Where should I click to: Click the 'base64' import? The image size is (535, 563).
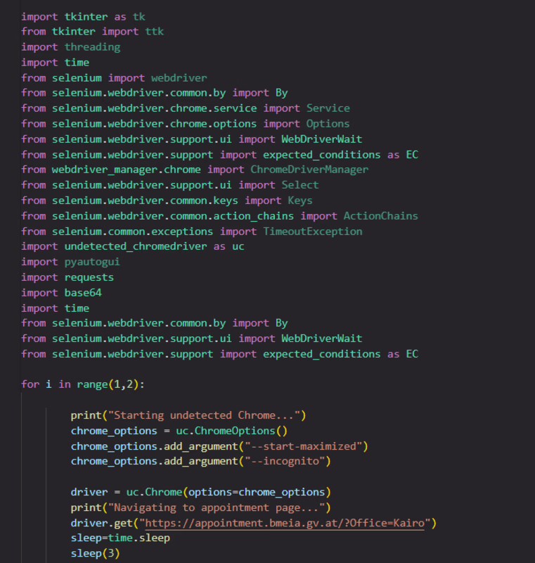click(x=83, y=293)
